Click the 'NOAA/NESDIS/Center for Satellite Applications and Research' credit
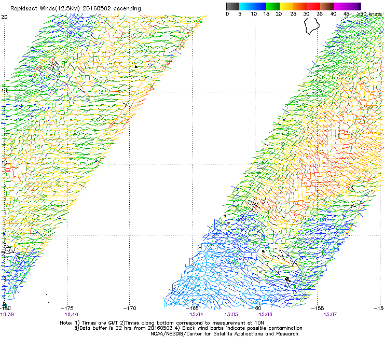384x337 pixels. [x=224, y=334]
